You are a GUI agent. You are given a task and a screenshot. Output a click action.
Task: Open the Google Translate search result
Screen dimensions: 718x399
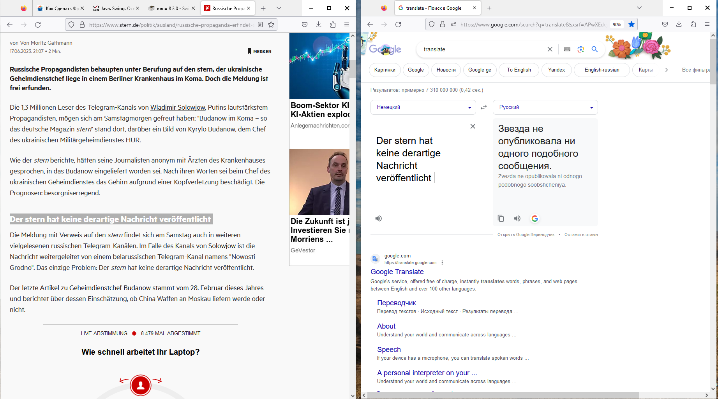pyautogui.click(x=397, y=272)
